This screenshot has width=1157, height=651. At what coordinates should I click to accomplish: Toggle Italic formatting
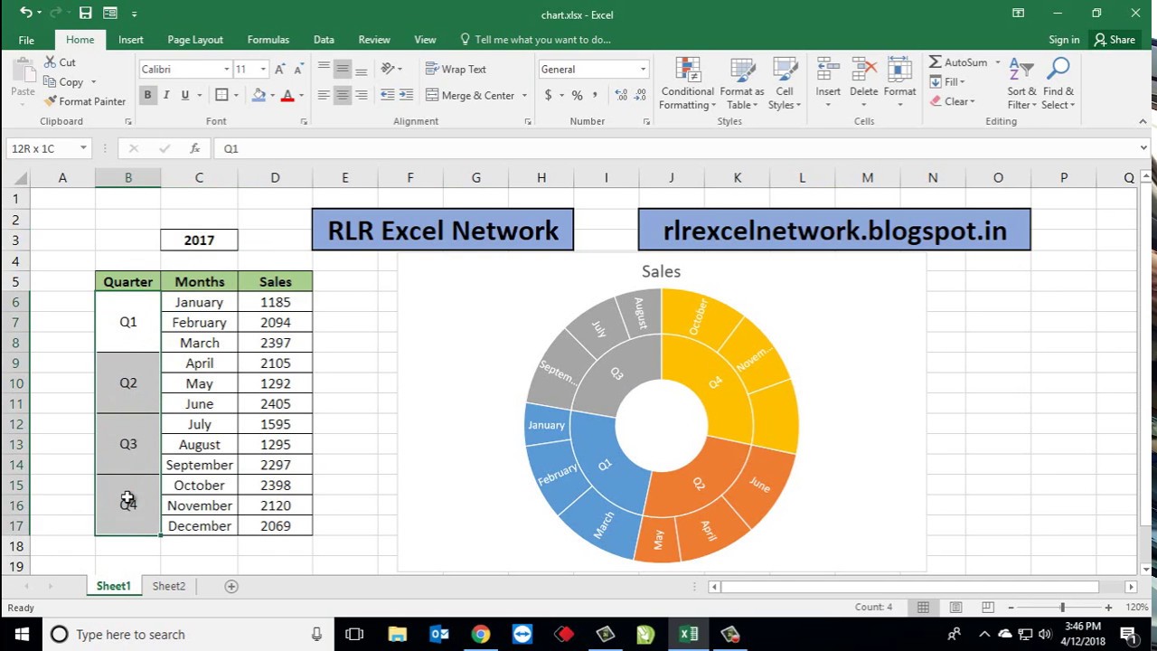pos(167,95)
